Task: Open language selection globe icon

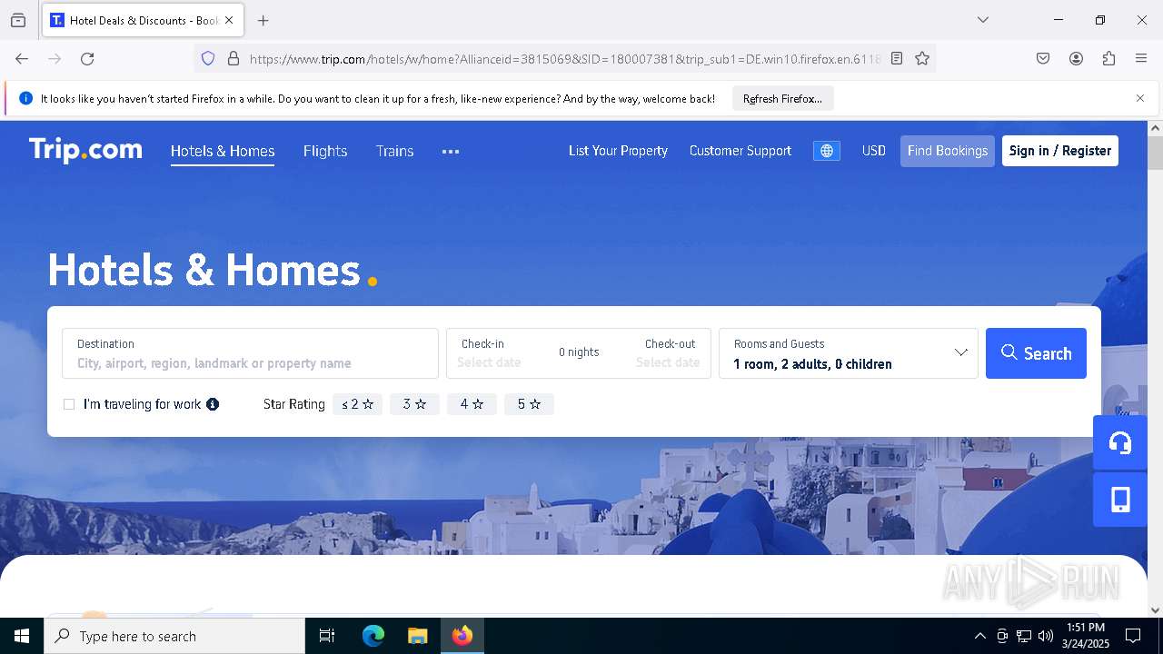Action: [827, 151]
